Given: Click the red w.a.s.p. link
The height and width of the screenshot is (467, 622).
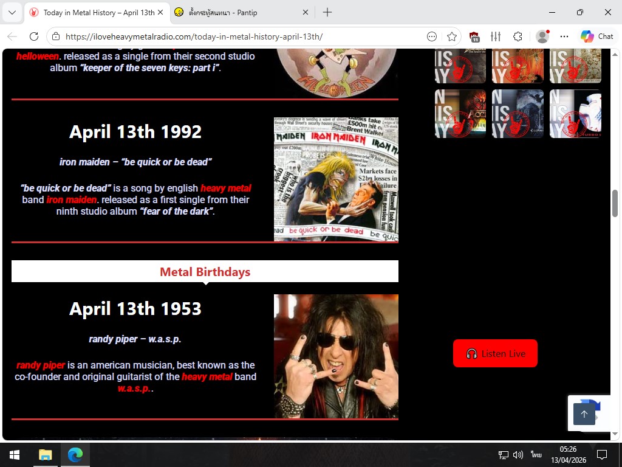Looking at the screenshot, I should 134,389.
